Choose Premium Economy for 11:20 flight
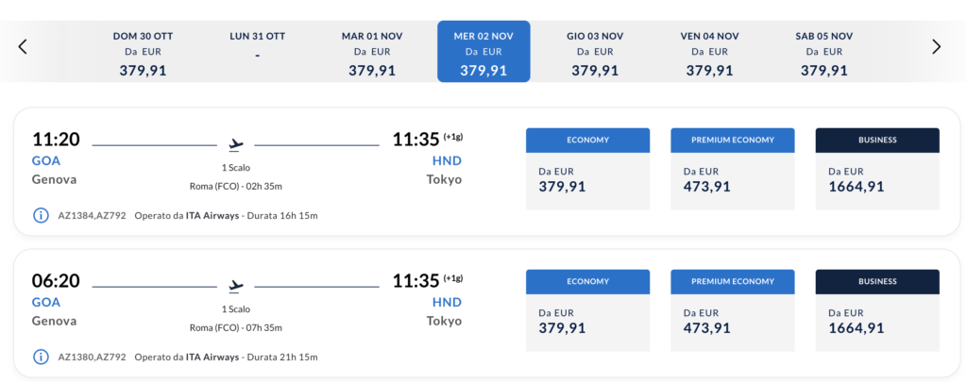The image size is (967, 382). pos(733,169)
